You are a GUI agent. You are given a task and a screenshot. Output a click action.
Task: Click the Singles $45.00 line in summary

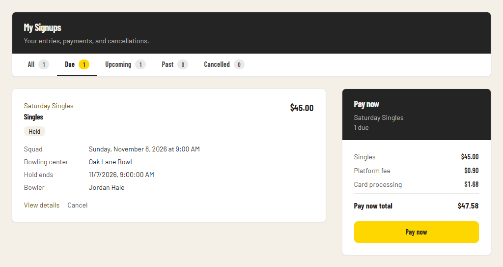(x=417, y=157)
